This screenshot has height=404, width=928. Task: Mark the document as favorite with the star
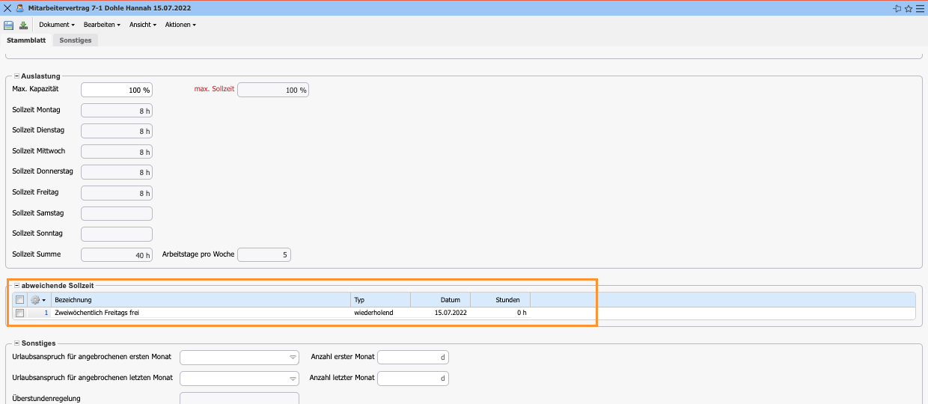pyautogui.click(x=909, y=8)
